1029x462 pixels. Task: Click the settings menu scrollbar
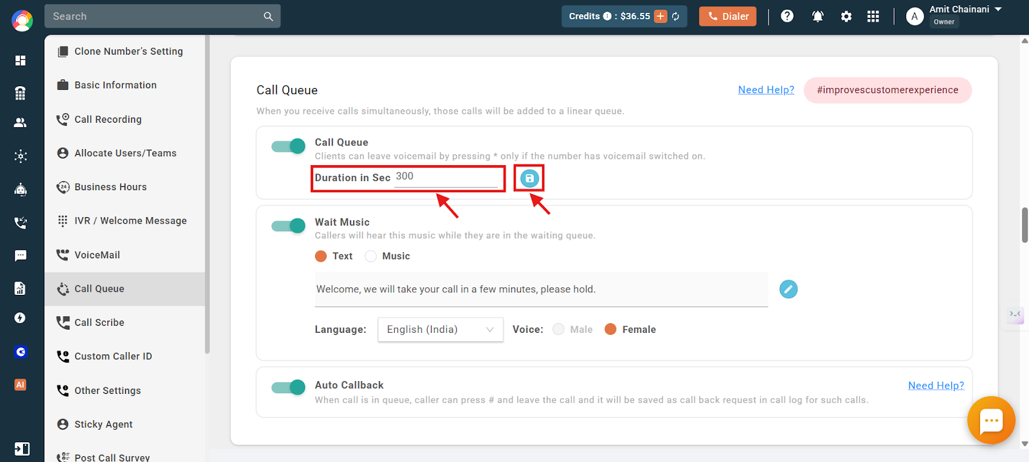pos(207,193)
